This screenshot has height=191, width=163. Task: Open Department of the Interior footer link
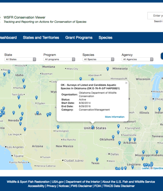(x=83, y=182)
